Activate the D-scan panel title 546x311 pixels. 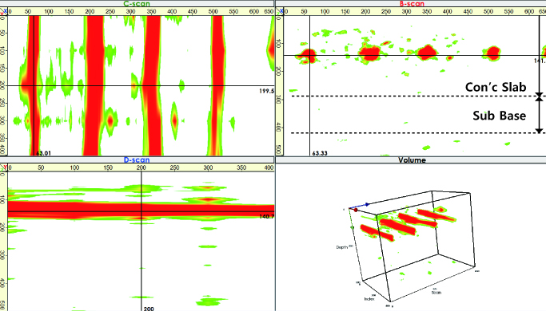[x=137, y=159]
